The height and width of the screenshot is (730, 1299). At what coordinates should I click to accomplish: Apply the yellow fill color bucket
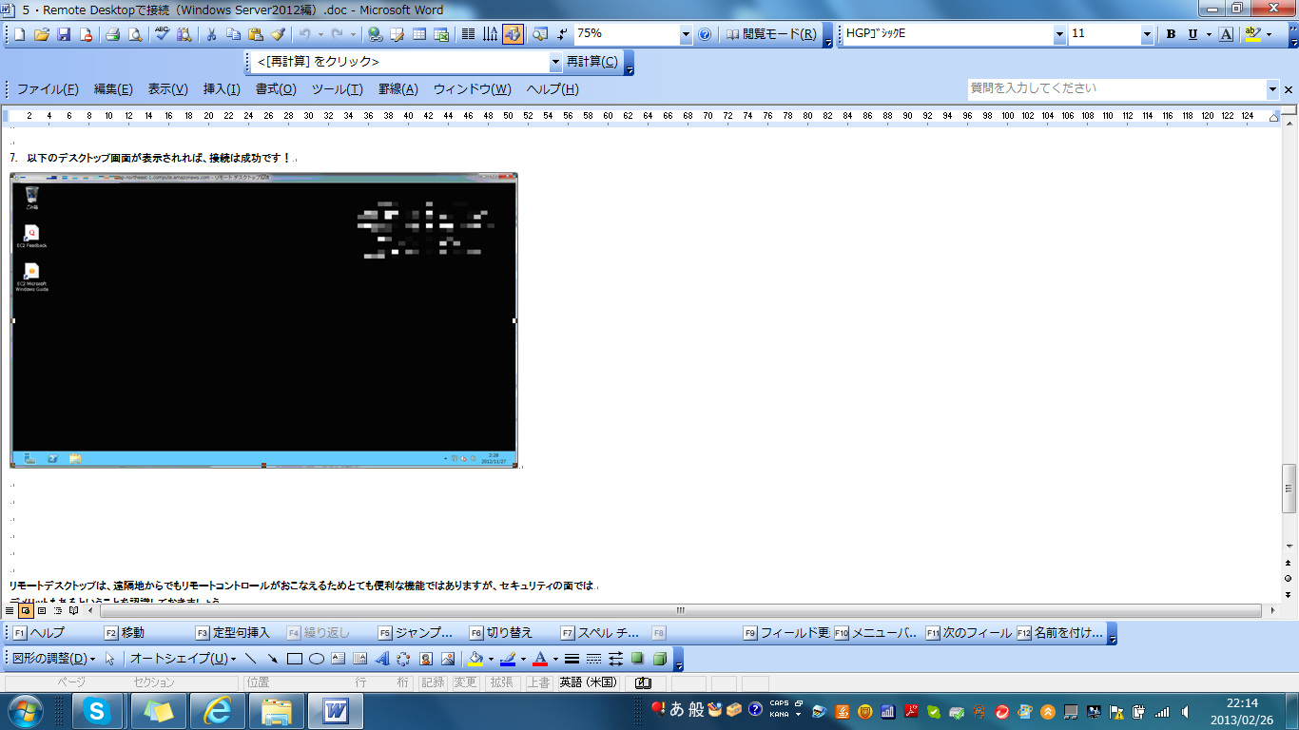click(x=476, y=659)
